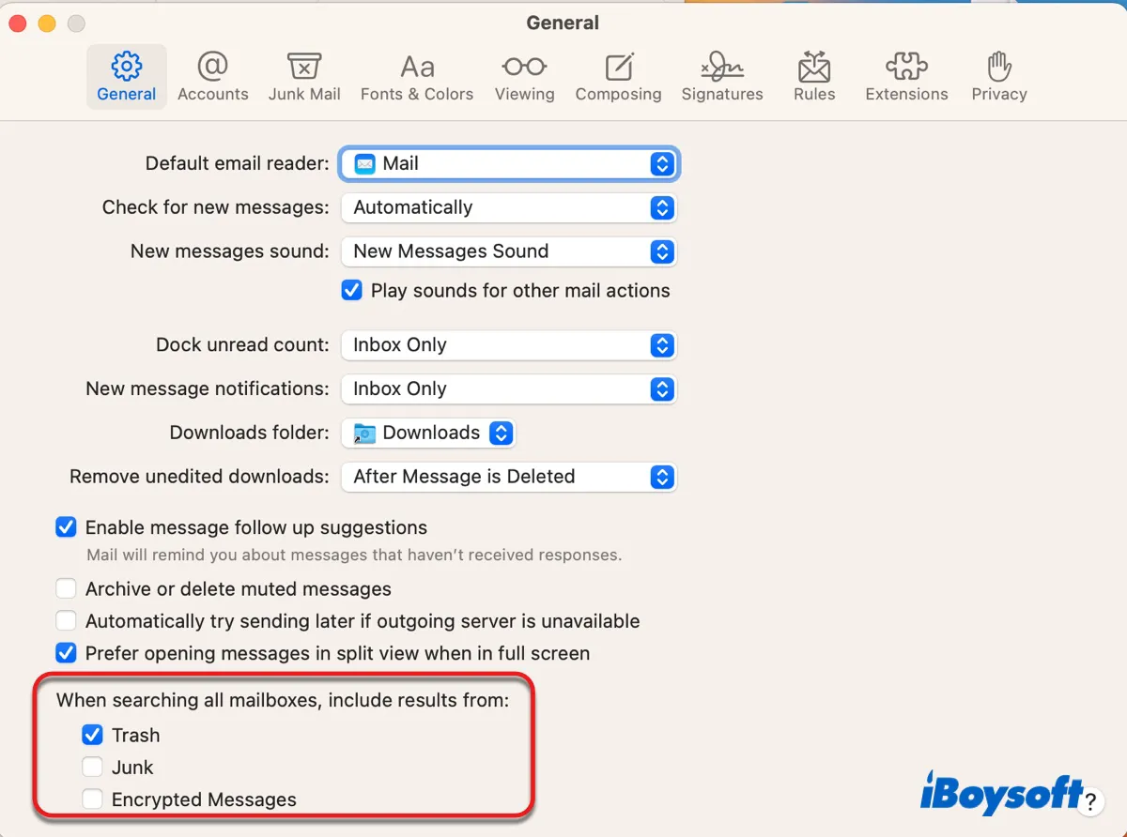
Task: Go to the Viewing pane
Action: [x=524, y=77]
